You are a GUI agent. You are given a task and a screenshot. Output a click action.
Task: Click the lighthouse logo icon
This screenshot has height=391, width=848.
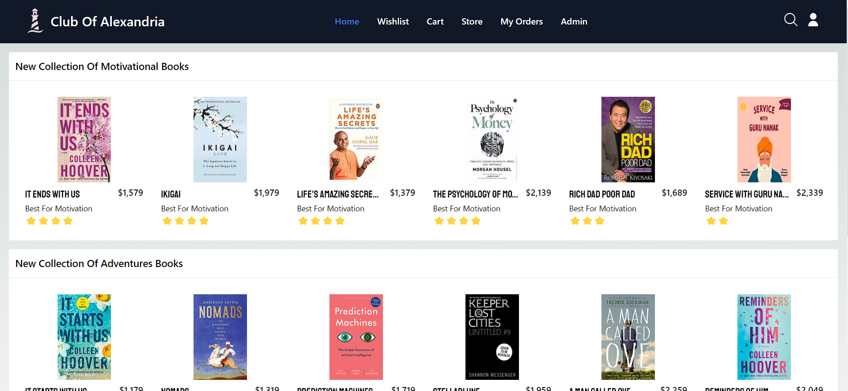pos(35,21)
